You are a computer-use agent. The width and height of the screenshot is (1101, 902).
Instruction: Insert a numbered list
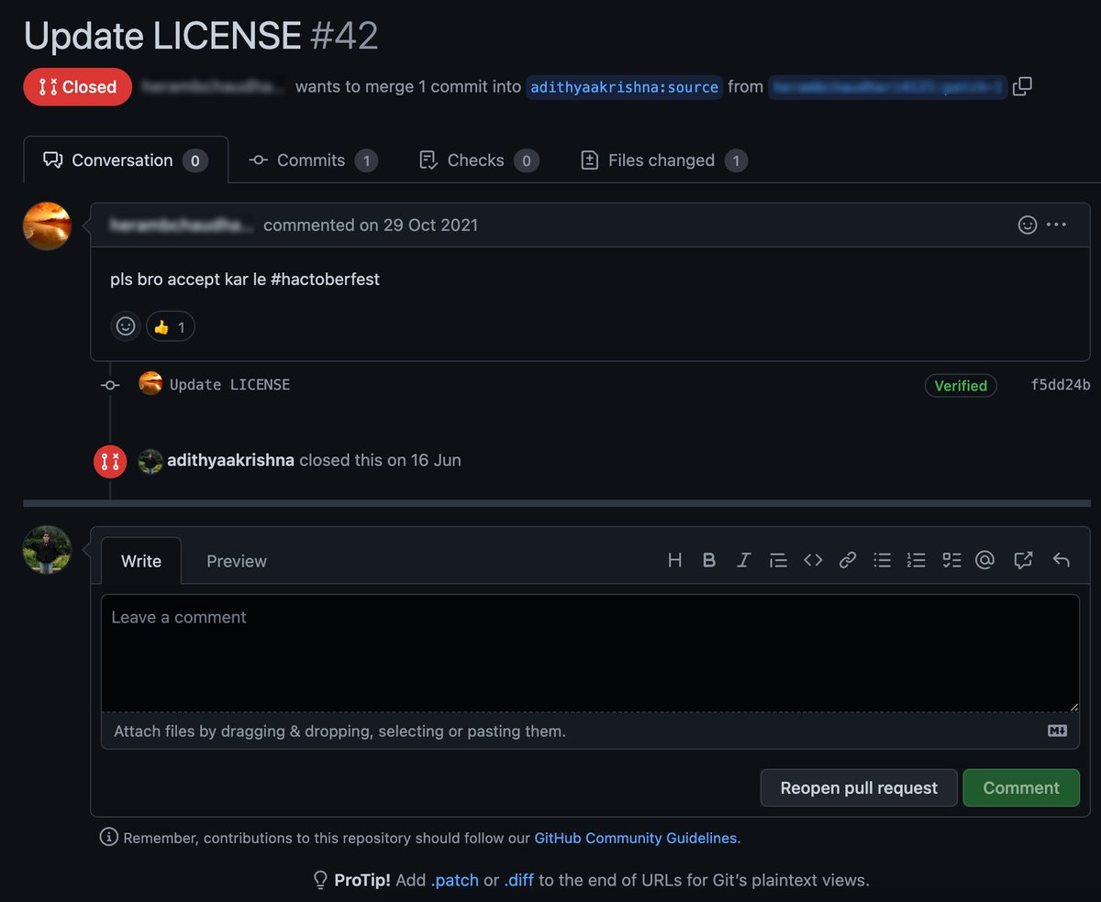click(916, 560)
